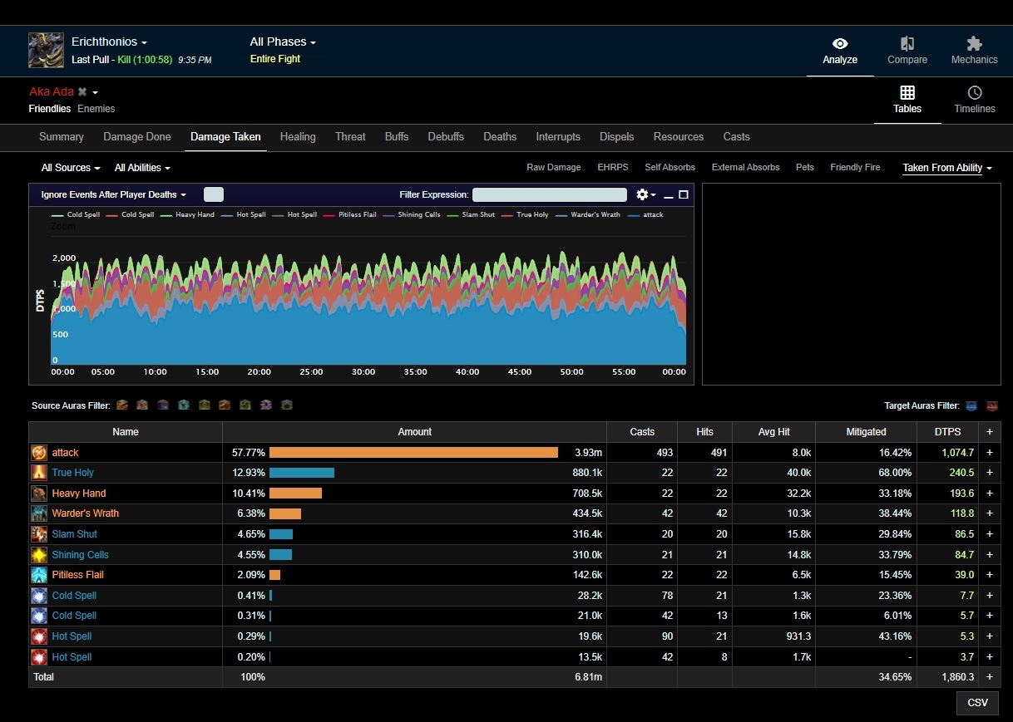
Task: Toggle the Raw Damage option
Action: (553, 168)
